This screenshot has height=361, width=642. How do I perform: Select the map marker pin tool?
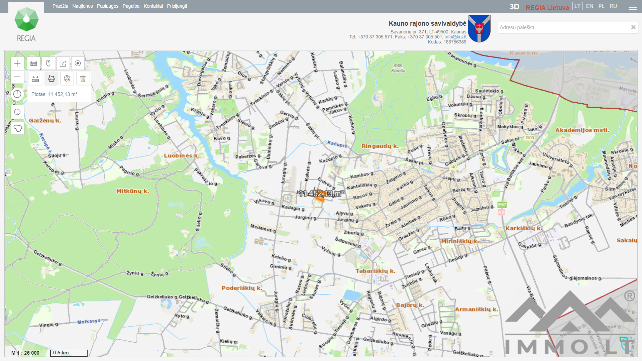(48, 64)
